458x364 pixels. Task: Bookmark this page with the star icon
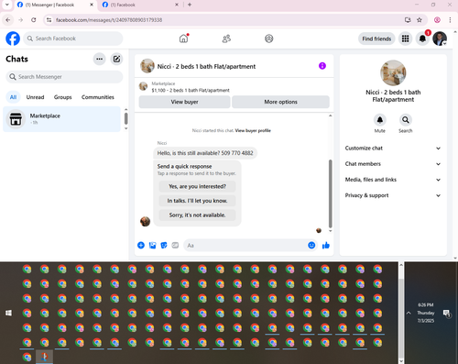420,20
